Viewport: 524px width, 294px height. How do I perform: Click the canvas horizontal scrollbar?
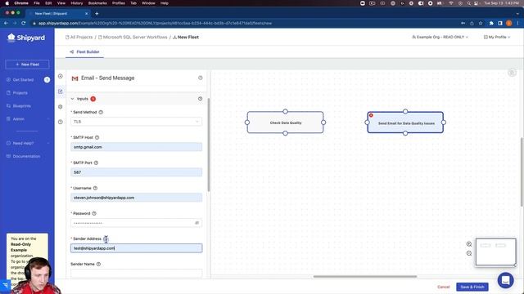click(365, 276)
